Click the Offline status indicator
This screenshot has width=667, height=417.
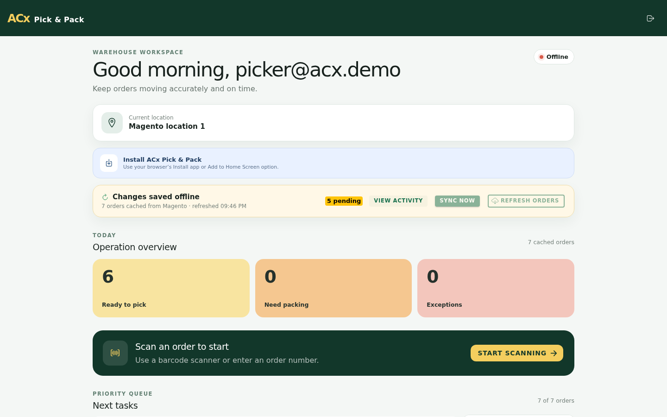click(x=554, y=57)
